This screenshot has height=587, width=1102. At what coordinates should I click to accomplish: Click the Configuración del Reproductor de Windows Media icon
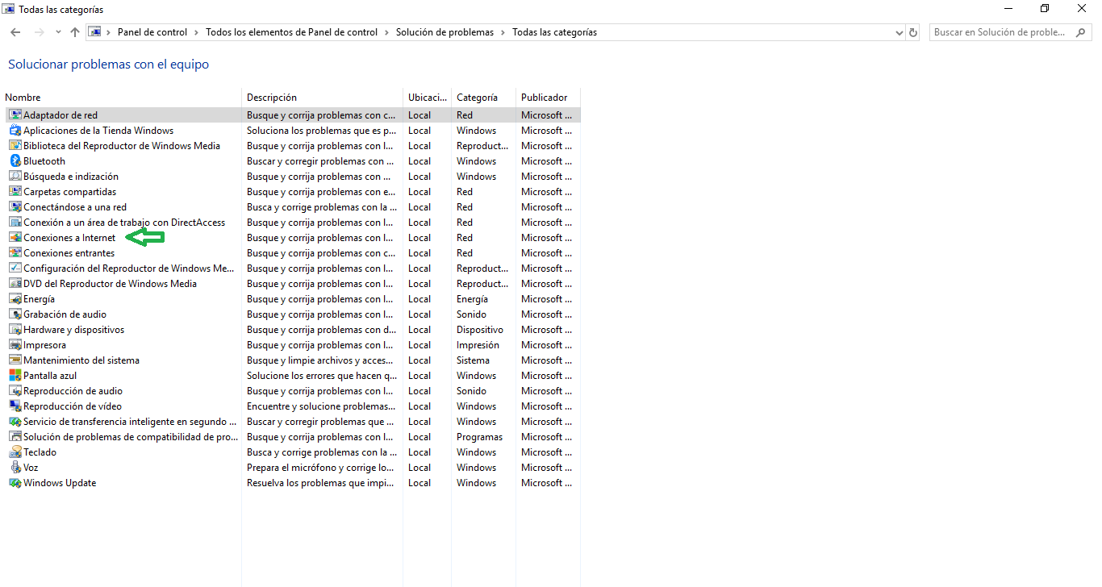[15, 269]
